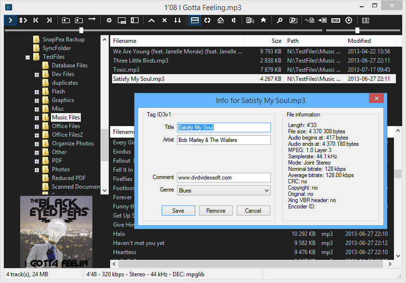406x283 pixels.
Task: Click the Play button in toolbar
Action: 10,20
